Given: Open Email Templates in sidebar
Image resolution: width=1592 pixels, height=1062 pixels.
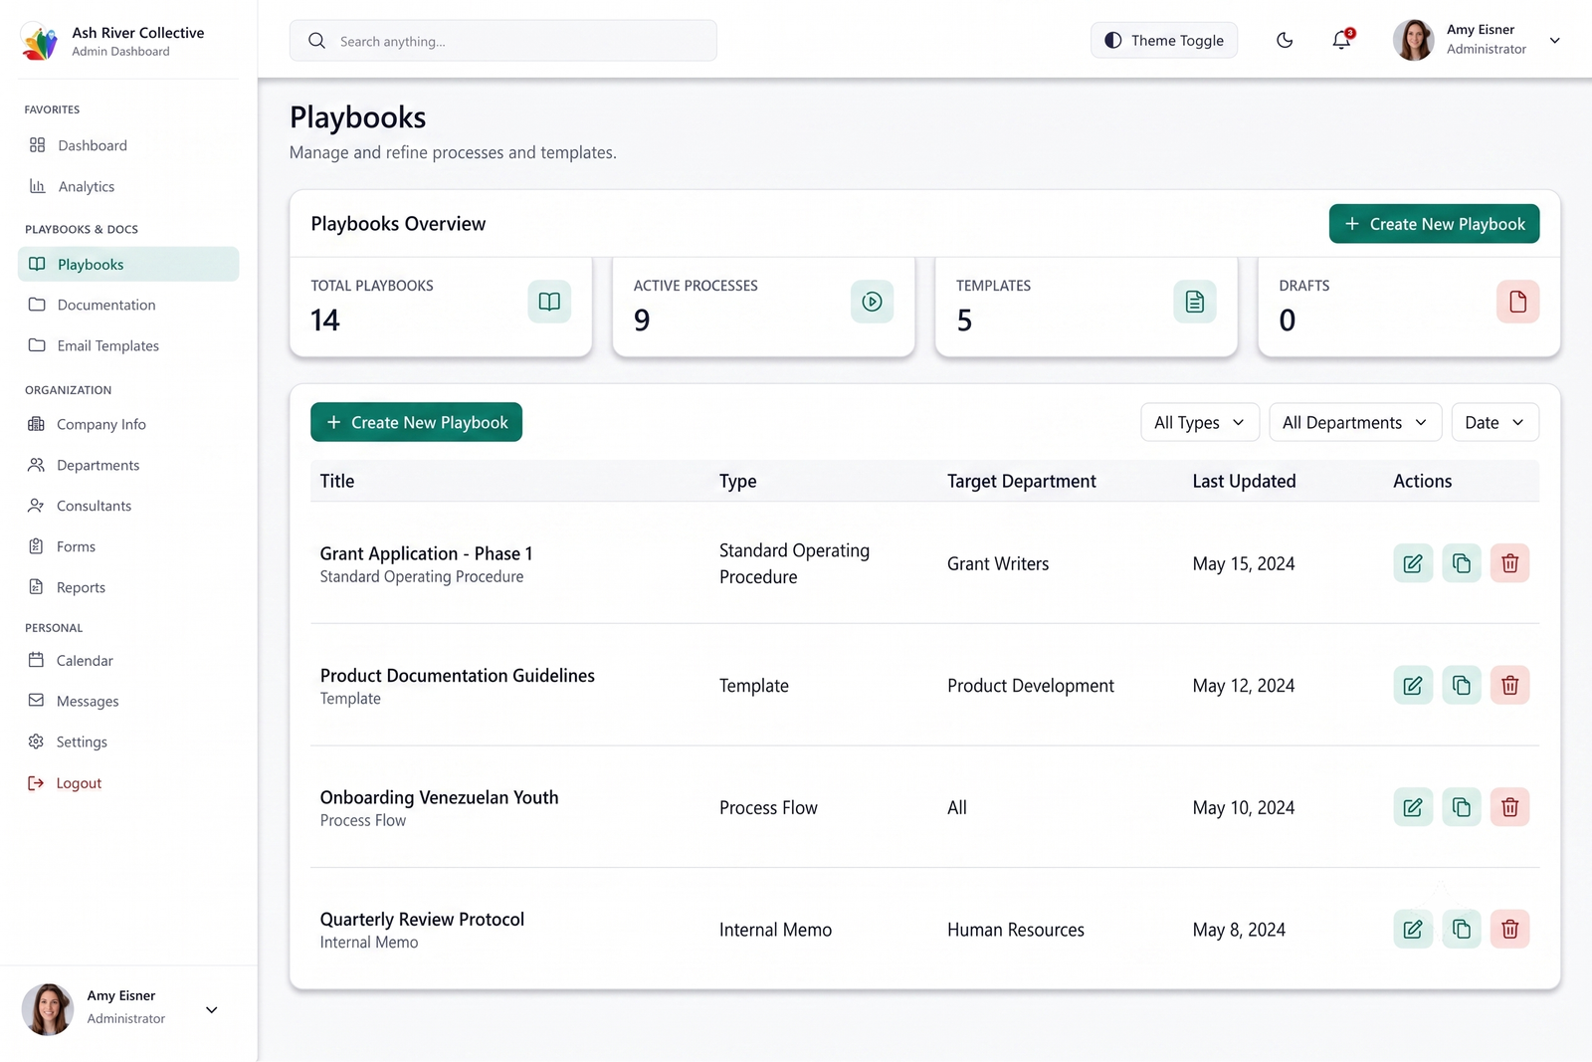Looking at the screenshot, I should coord(128,345).
